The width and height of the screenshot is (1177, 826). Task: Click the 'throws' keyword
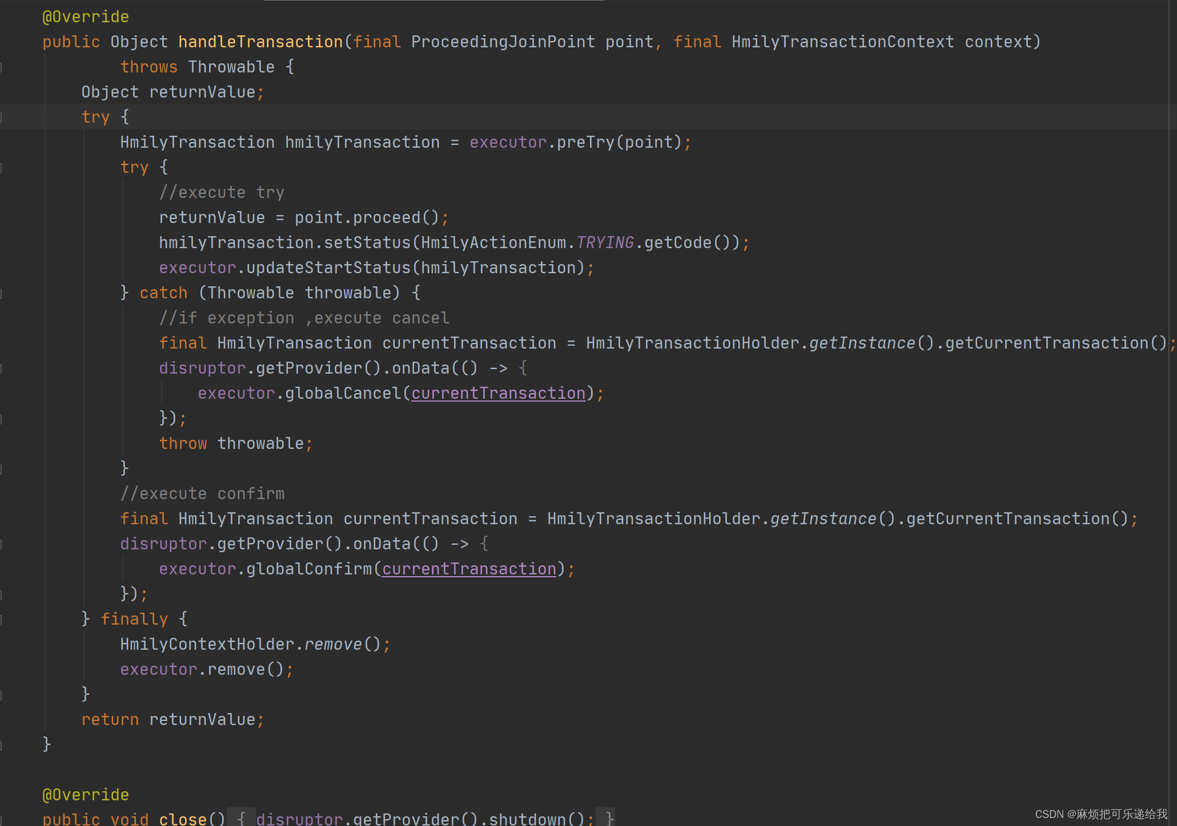click(148, 67)
